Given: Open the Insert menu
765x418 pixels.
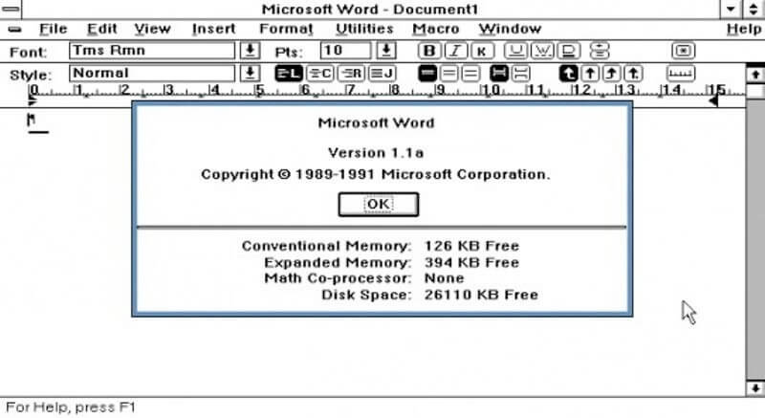Looking at the screenshot, I should [x=213, y=29].
